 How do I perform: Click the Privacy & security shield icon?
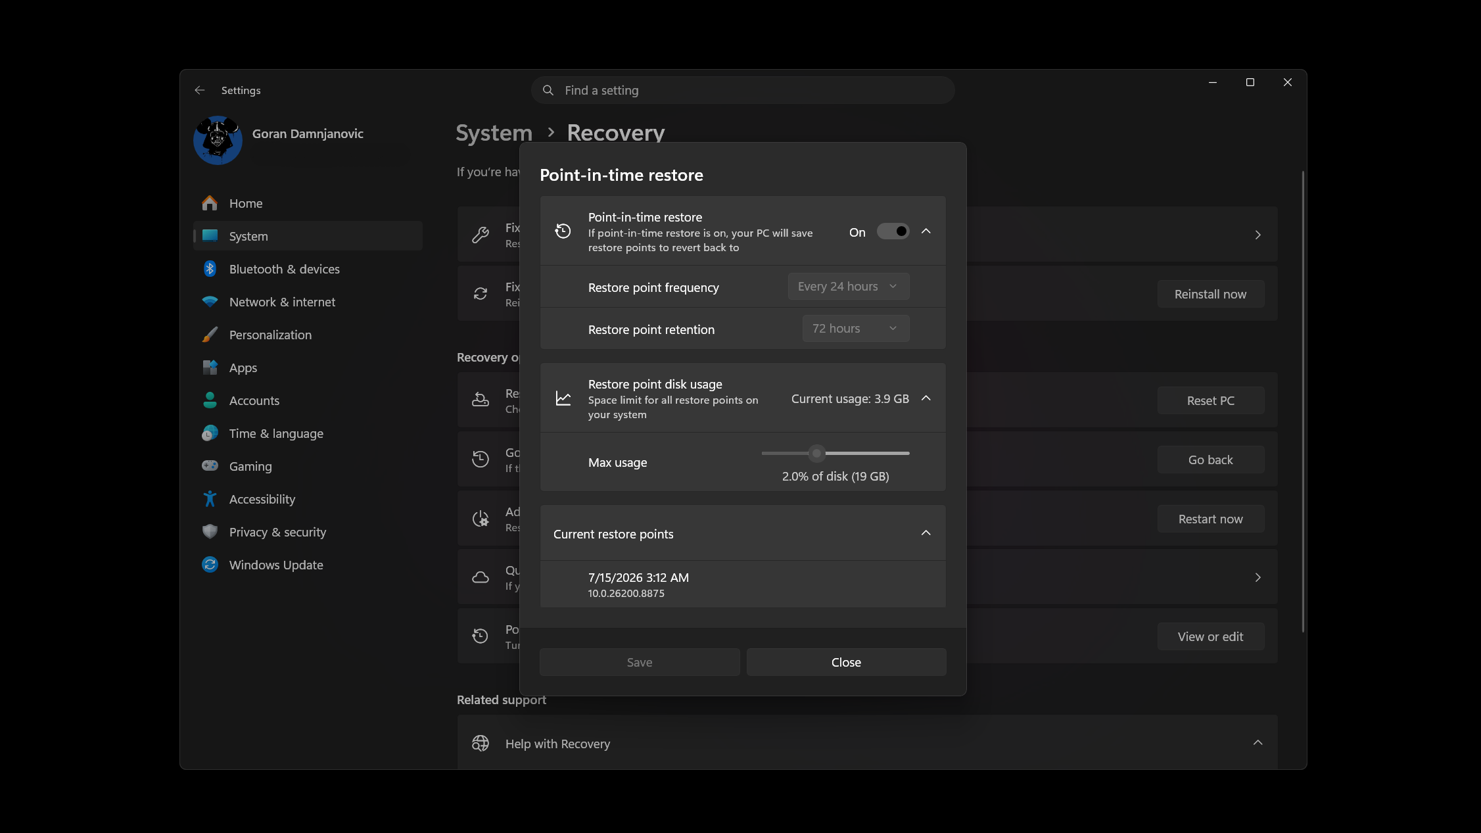click(x=210, y=532)
